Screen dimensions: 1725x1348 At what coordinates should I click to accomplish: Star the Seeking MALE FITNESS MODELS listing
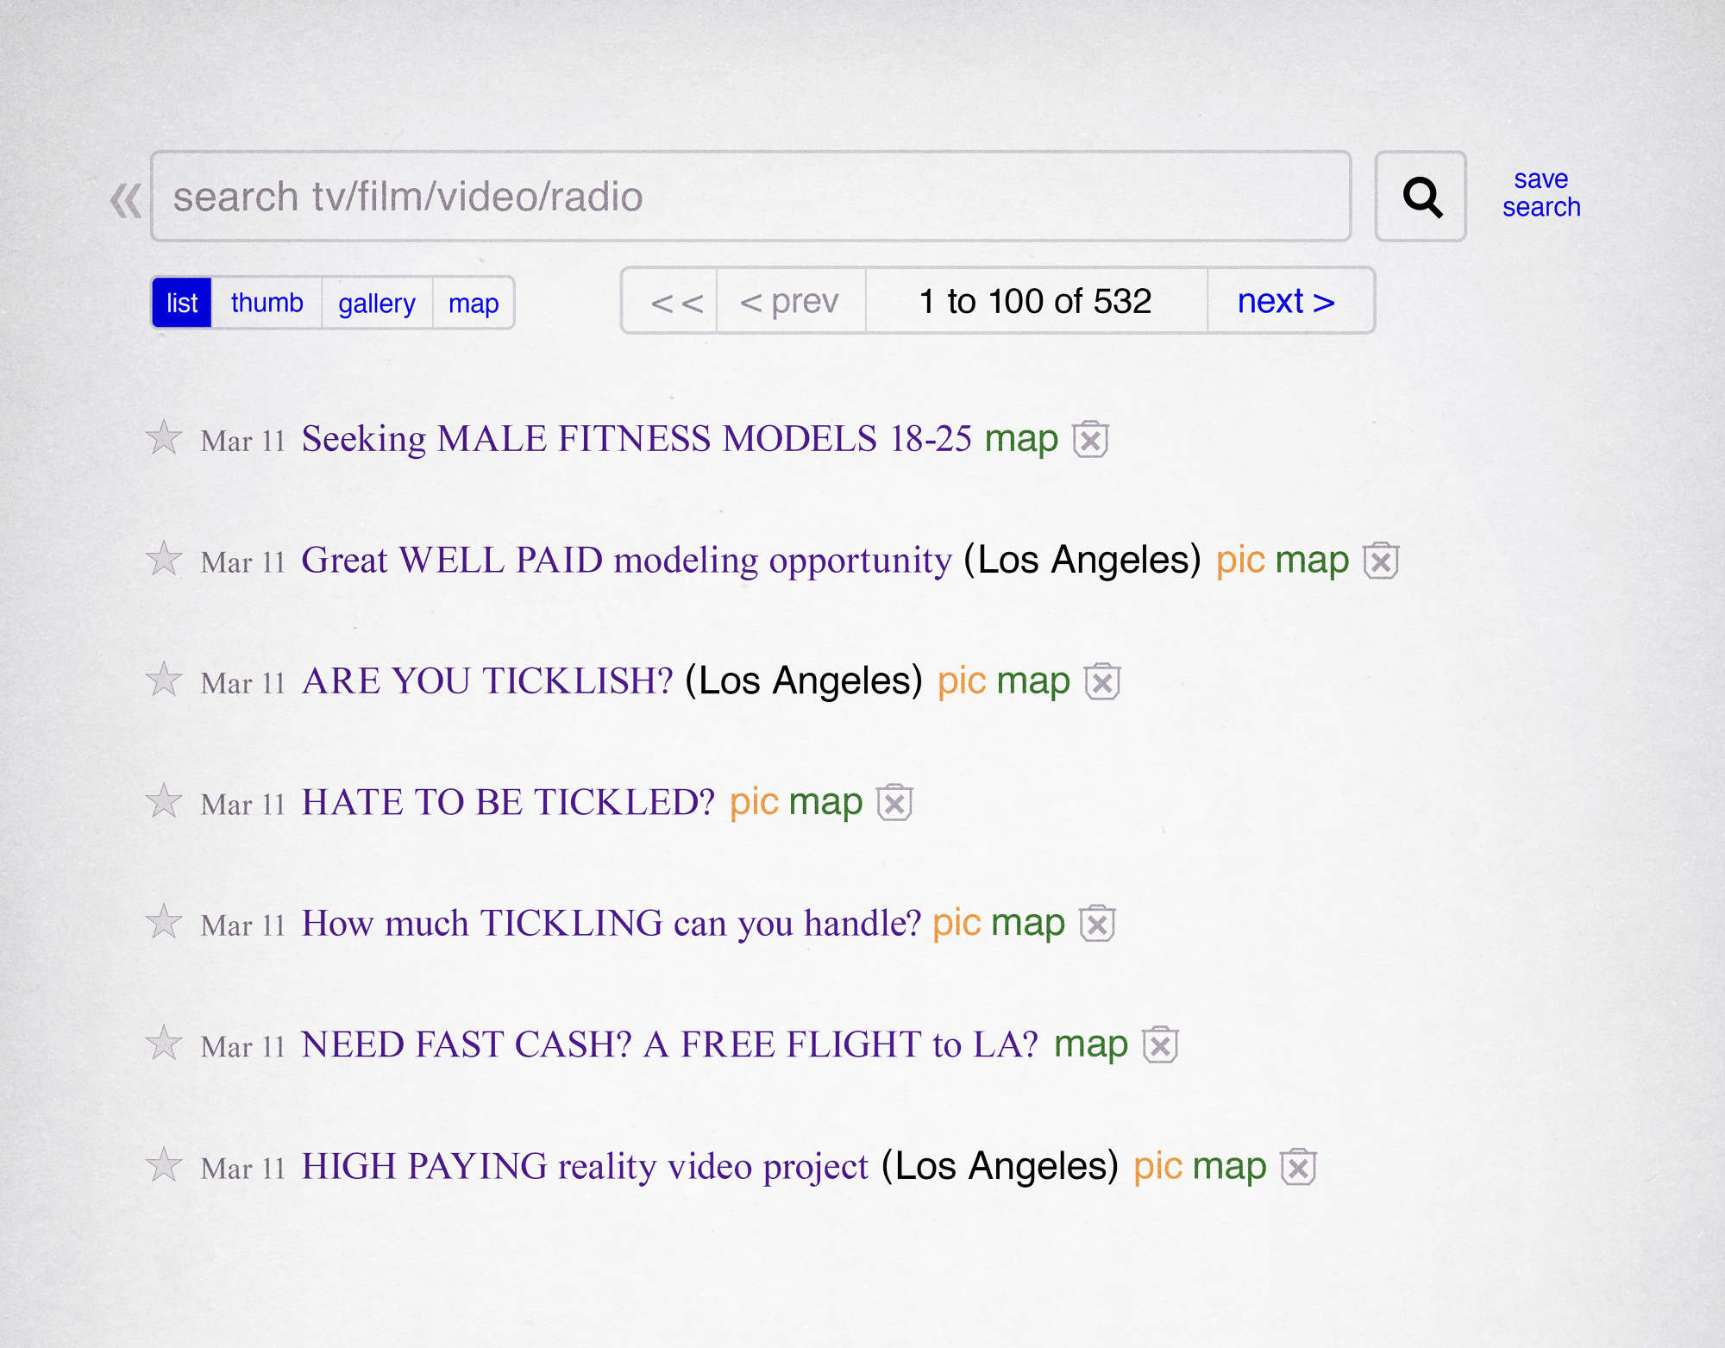pyautogui.click(x=163, y=438)
